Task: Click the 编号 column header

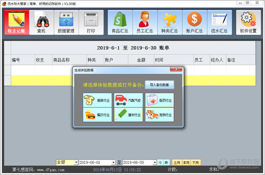Action: [x=23, y=60]
